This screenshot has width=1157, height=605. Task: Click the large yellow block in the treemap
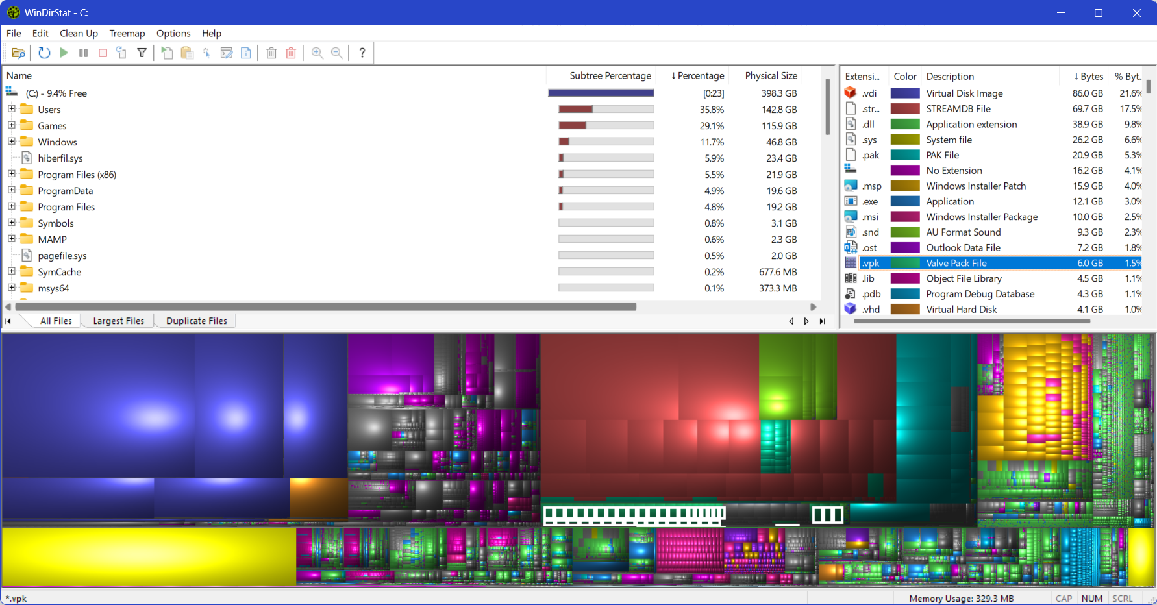pos(149,556)
